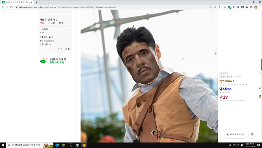Bookmark this page with the star icon
This screenshot has height=148, width=262.
(x=219, y=7)
